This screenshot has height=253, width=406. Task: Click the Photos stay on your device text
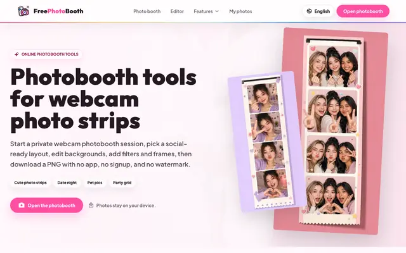(x=126, y=206)
